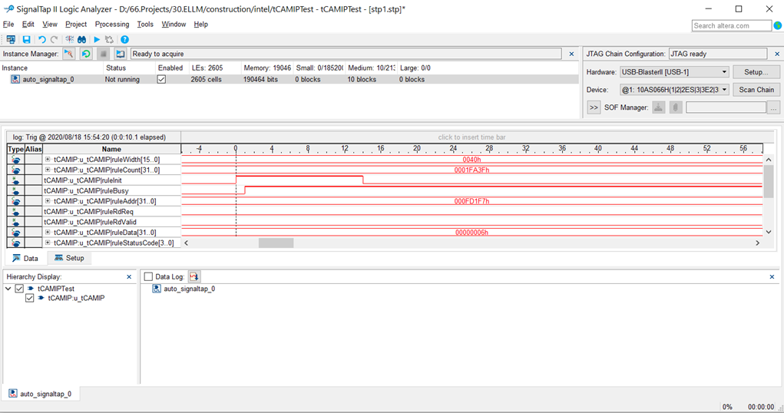Toggle the Data Log checkbox
Image resolution: width=784 pixels, height=413 pixels.
click(148, 276)
